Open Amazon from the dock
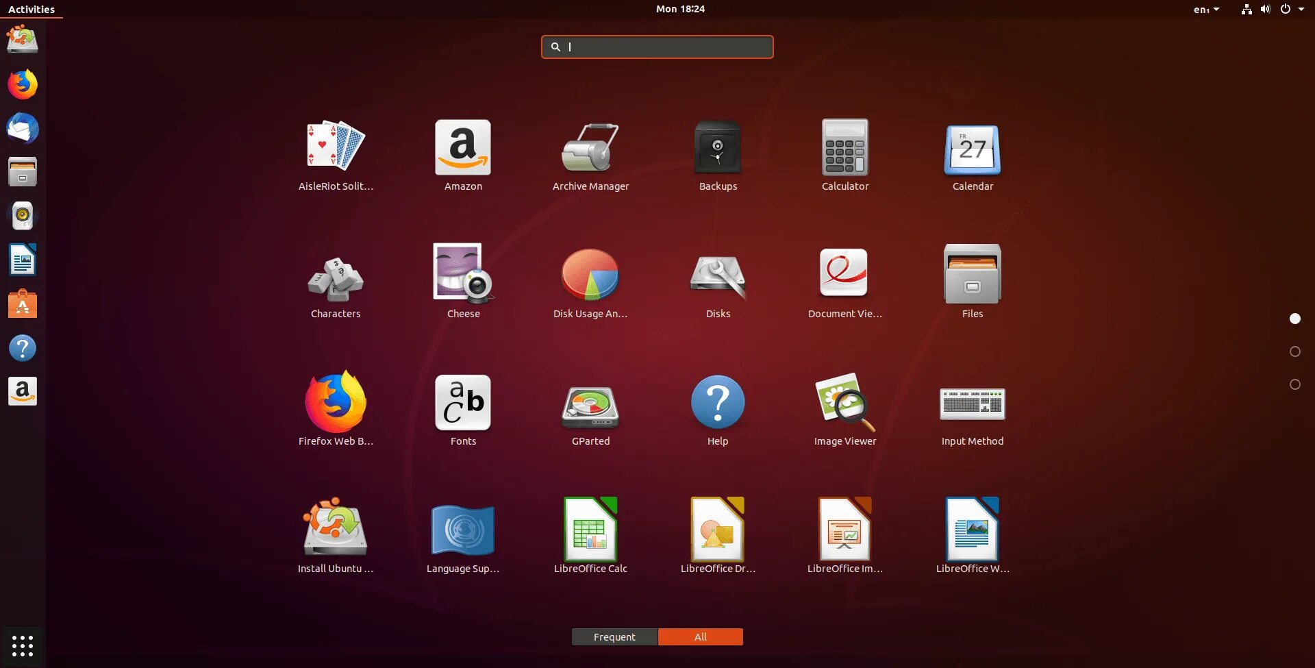Image resolution: width=1315 pixels, height=668 pixels. 23,392
